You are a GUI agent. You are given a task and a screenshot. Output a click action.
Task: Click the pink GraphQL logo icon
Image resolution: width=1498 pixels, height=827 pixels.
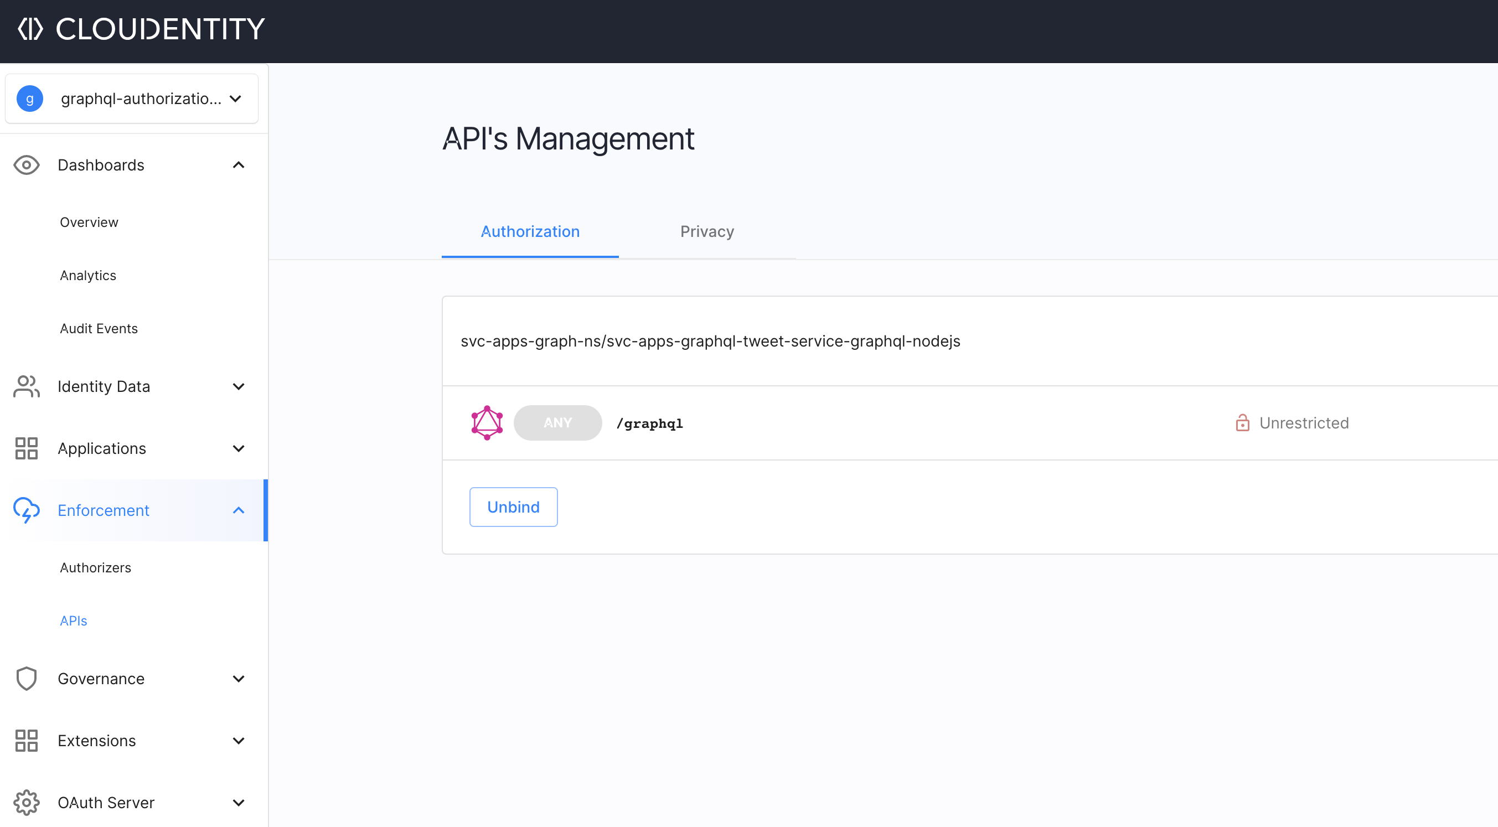487,423
